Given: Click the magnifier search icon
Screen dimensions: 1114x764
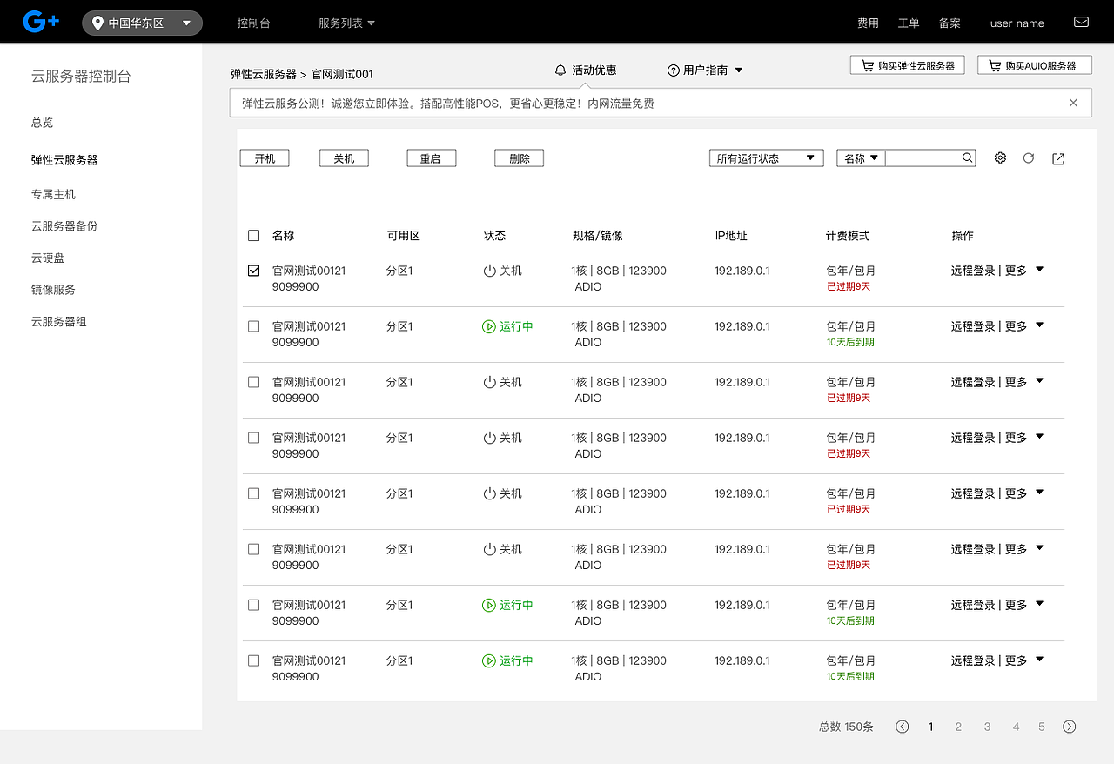Looking at the screenshot, I should pos(968,158).
